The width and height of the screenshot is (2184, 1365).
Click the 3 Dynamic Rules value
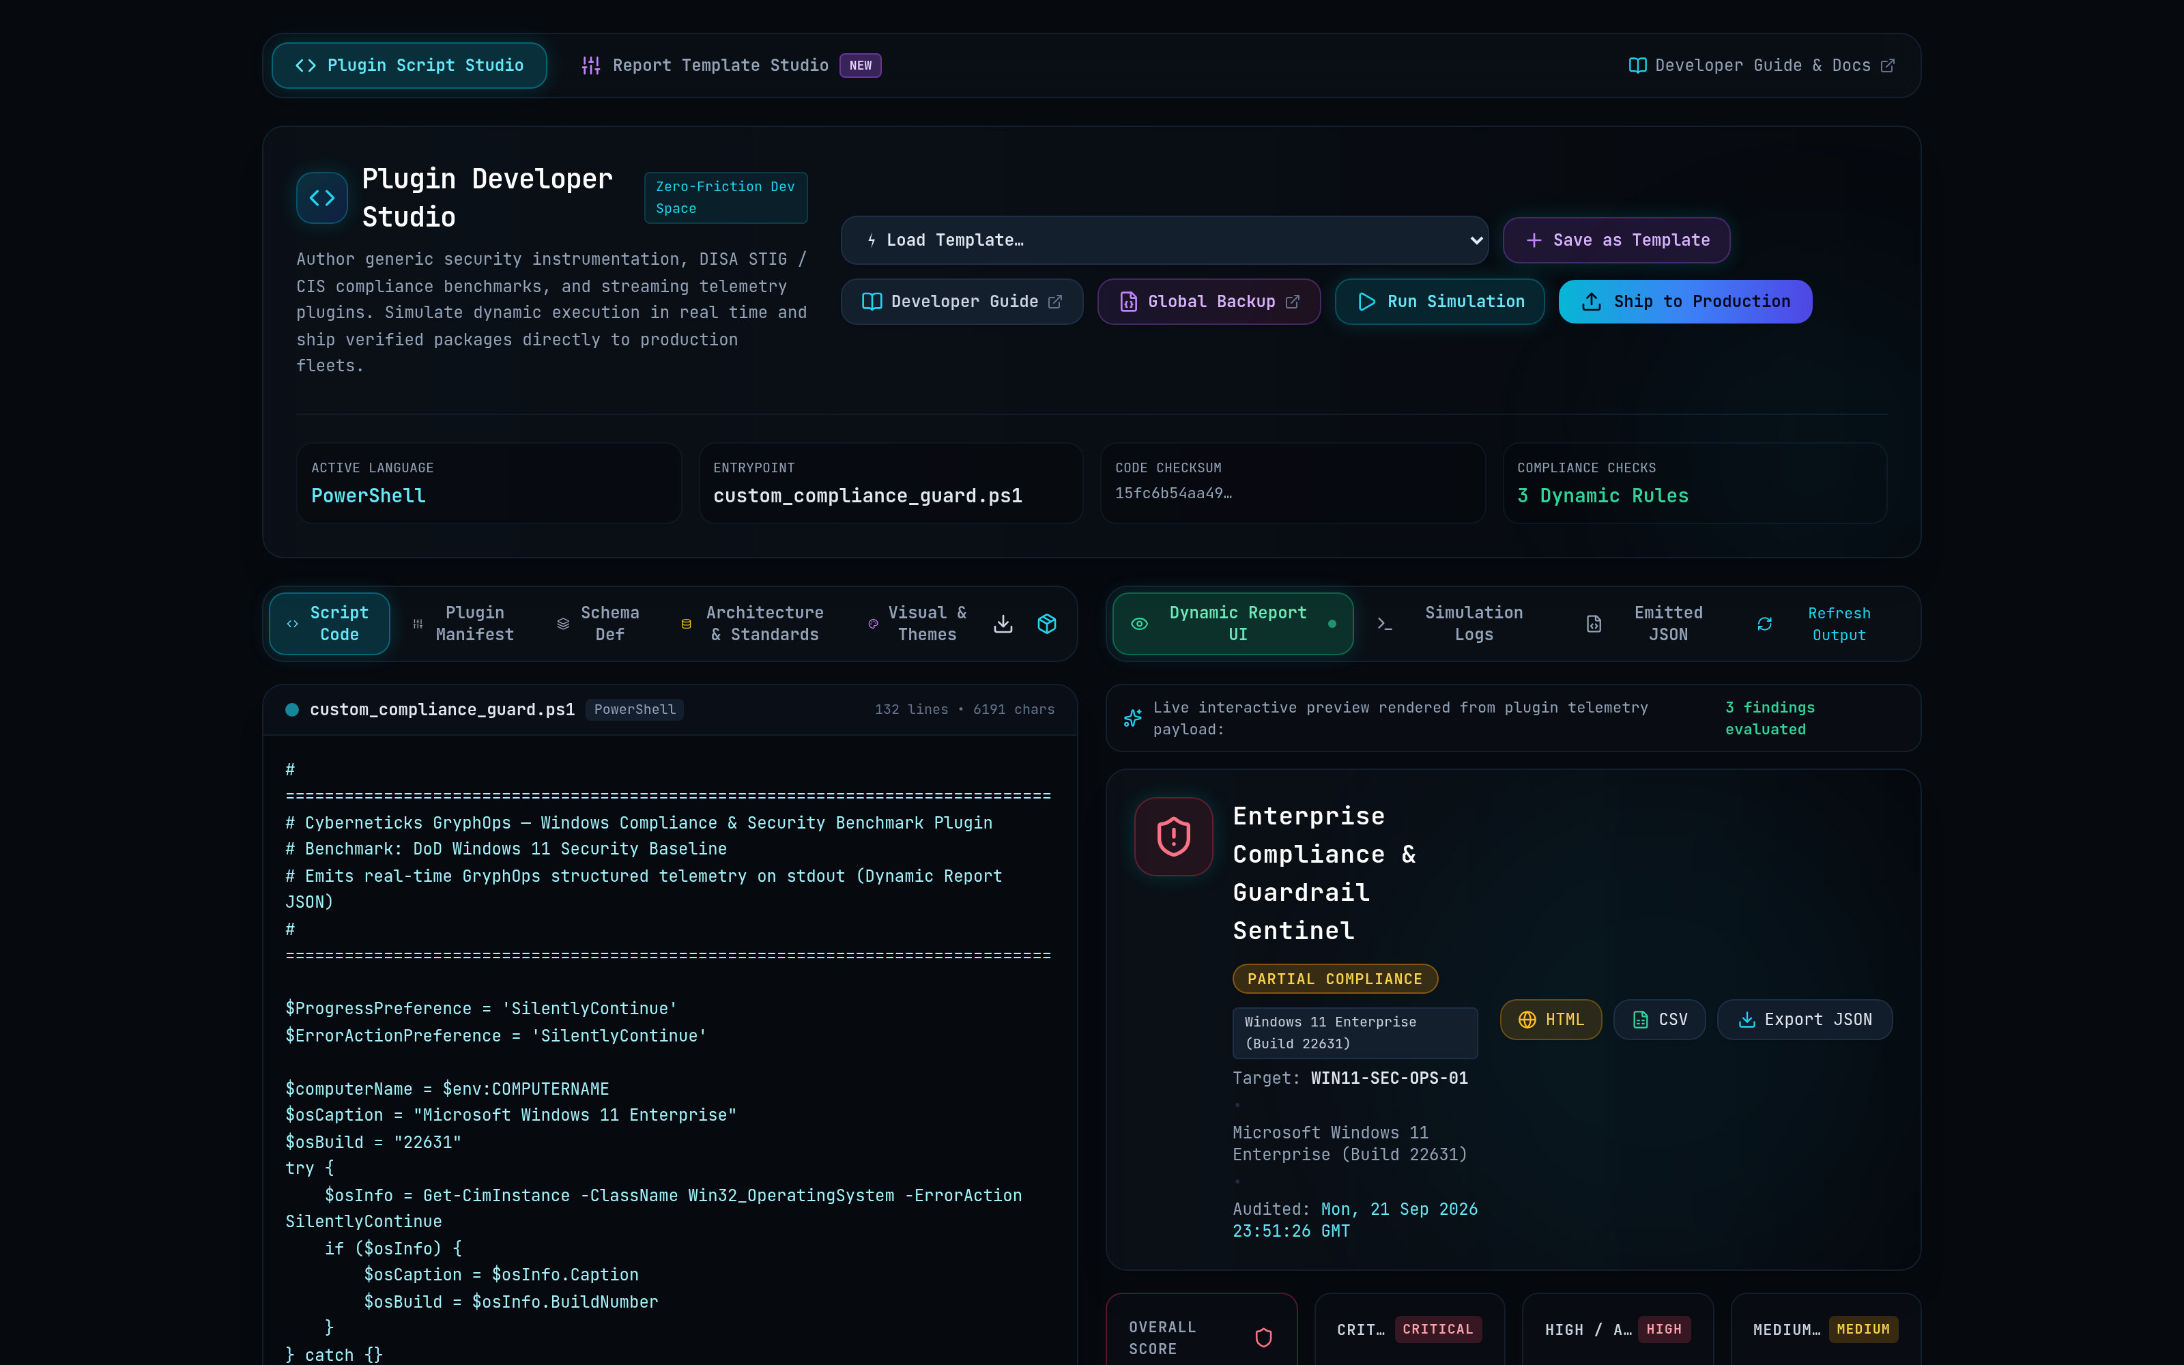tap(1602, 495)
